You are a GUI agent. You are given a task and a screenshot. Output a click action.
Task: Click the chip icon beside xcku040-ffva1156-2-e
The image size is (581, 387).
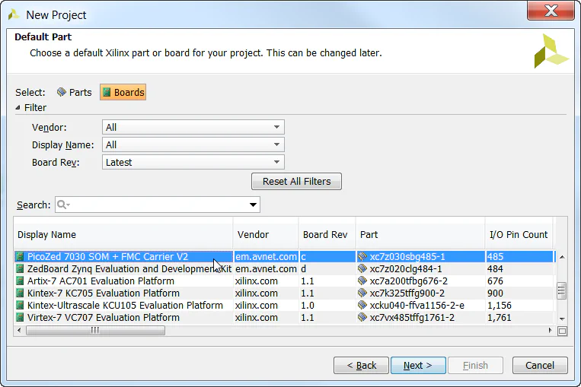(x=362, y=305)
